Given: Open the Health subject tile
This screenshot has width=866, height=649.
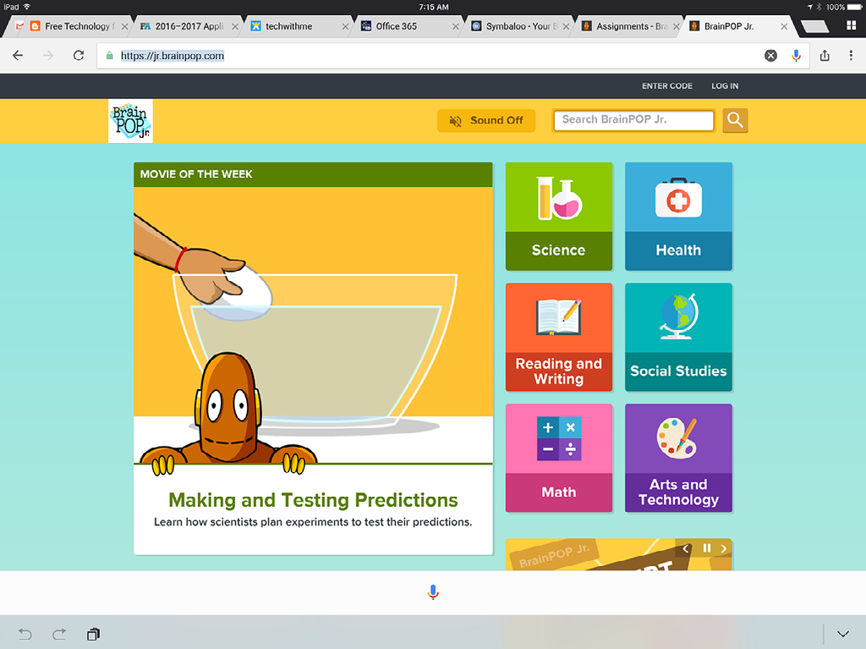Looking at the screenshot, I should pyautogui.click(x=678, y=216).
